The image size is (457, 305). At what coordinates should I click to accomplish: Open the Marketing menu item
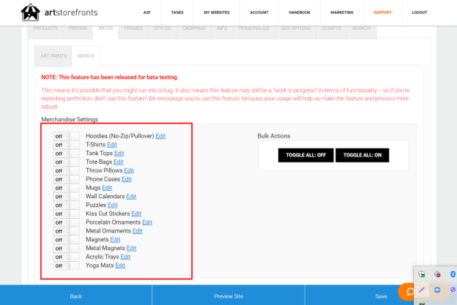point(342,12)
